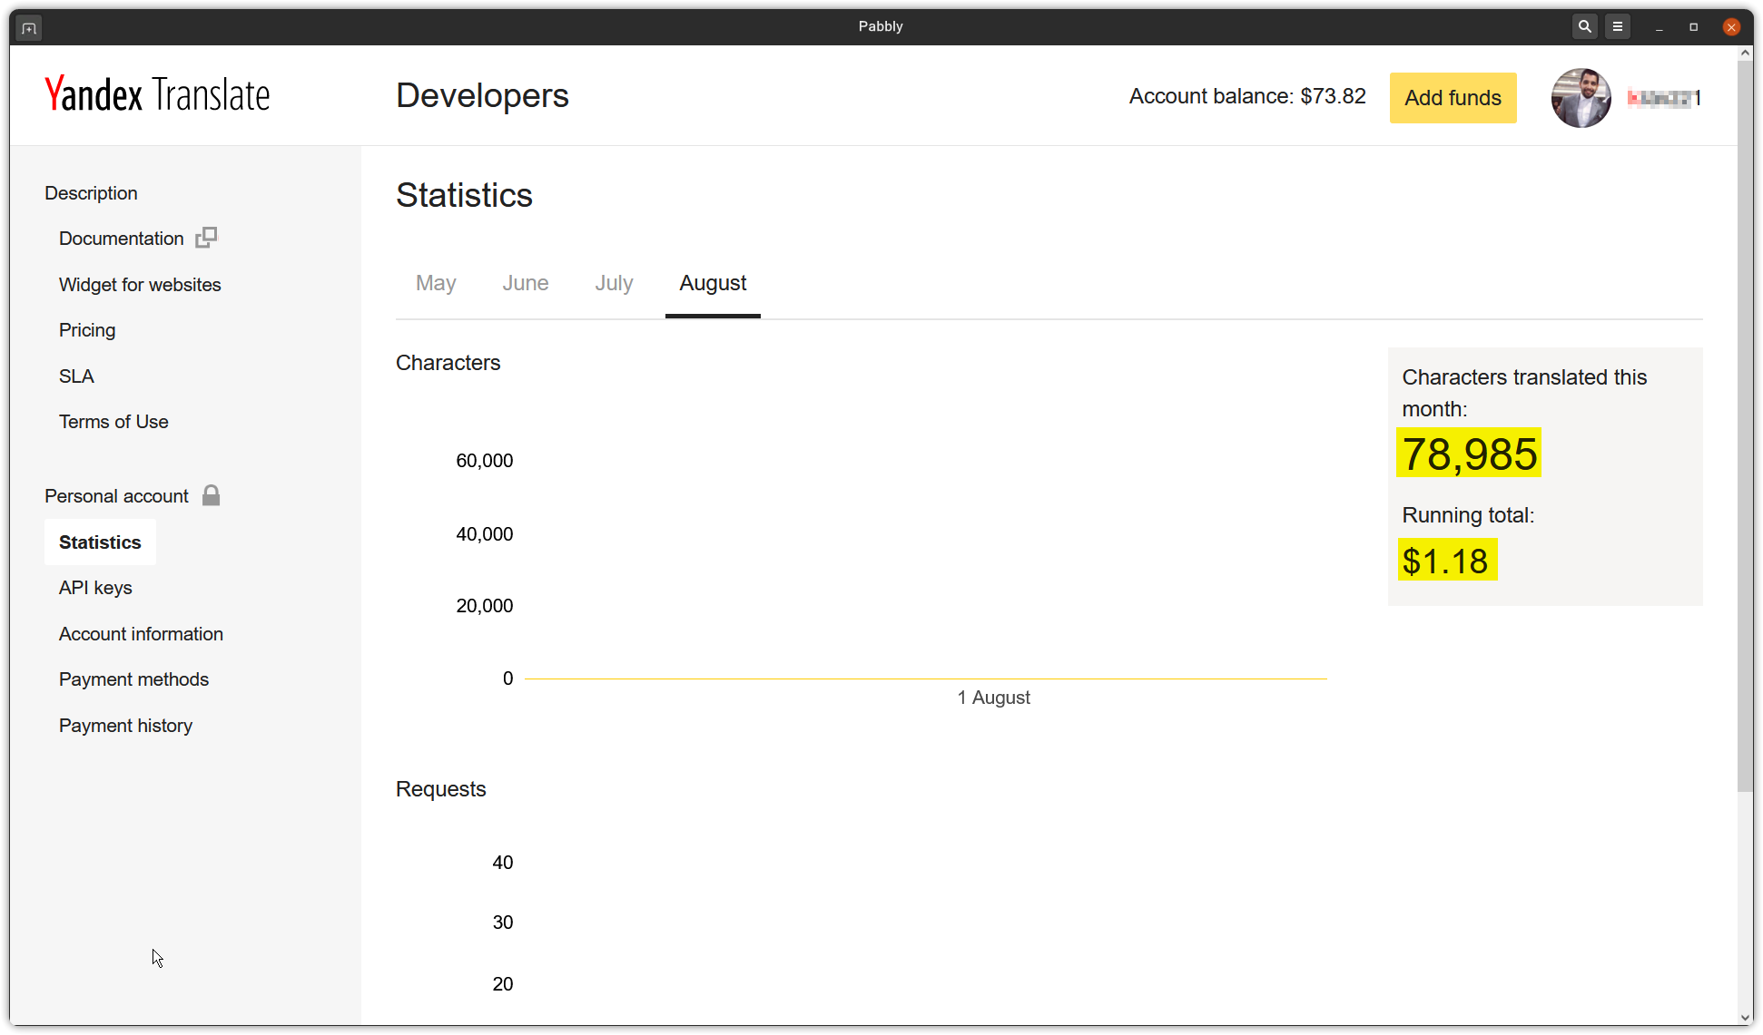
Task: Click the Developers header title
Action: [482, 95]
